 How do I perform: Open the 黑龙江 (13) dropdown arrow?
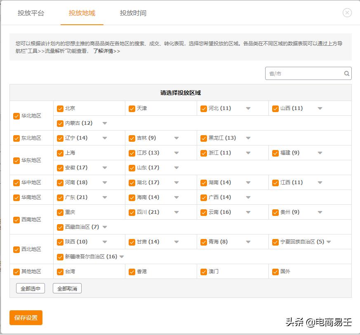pos(248,138)
